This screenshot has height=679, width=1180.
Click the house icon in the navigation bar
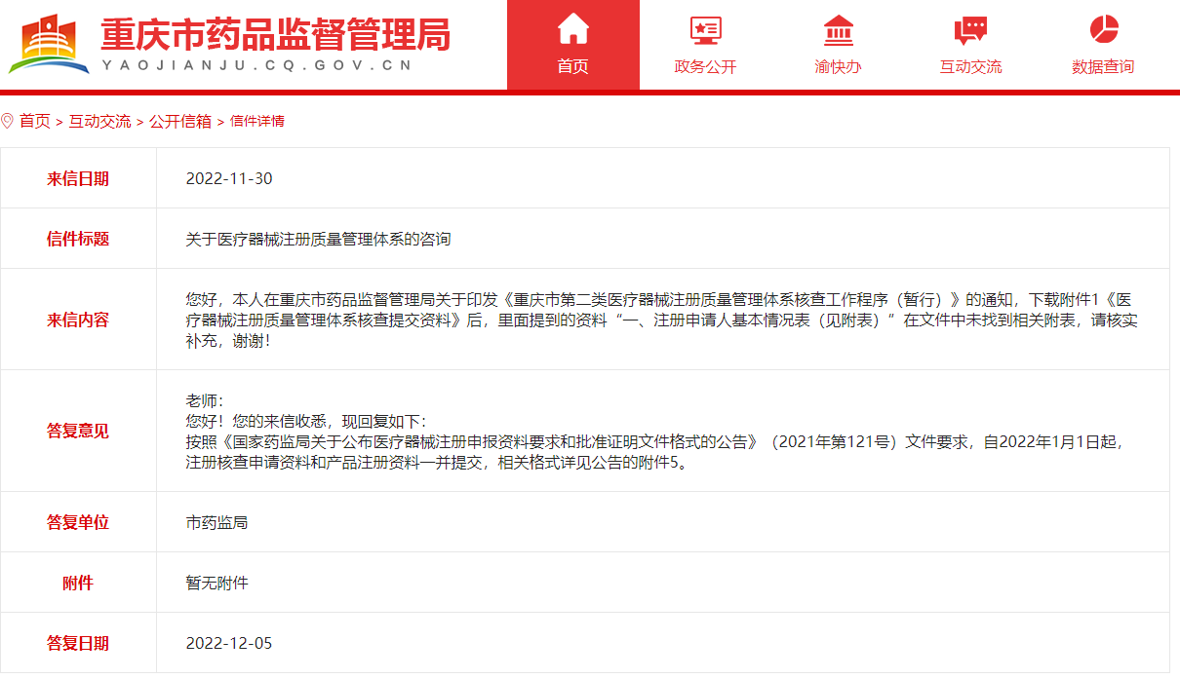(x=572, y=29)
